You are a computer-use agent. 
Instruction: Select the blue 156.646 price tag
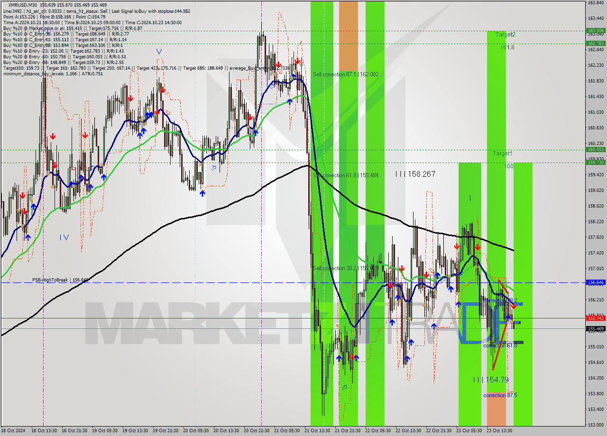(596, 282)
